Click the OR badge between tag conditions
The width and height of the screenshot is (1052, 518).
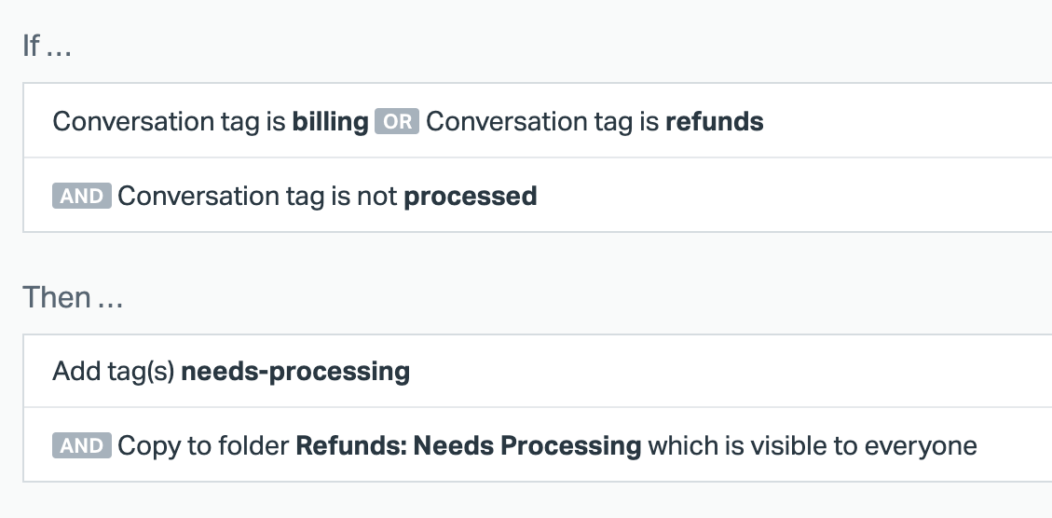pyautogui.click(x=397, y=121)
